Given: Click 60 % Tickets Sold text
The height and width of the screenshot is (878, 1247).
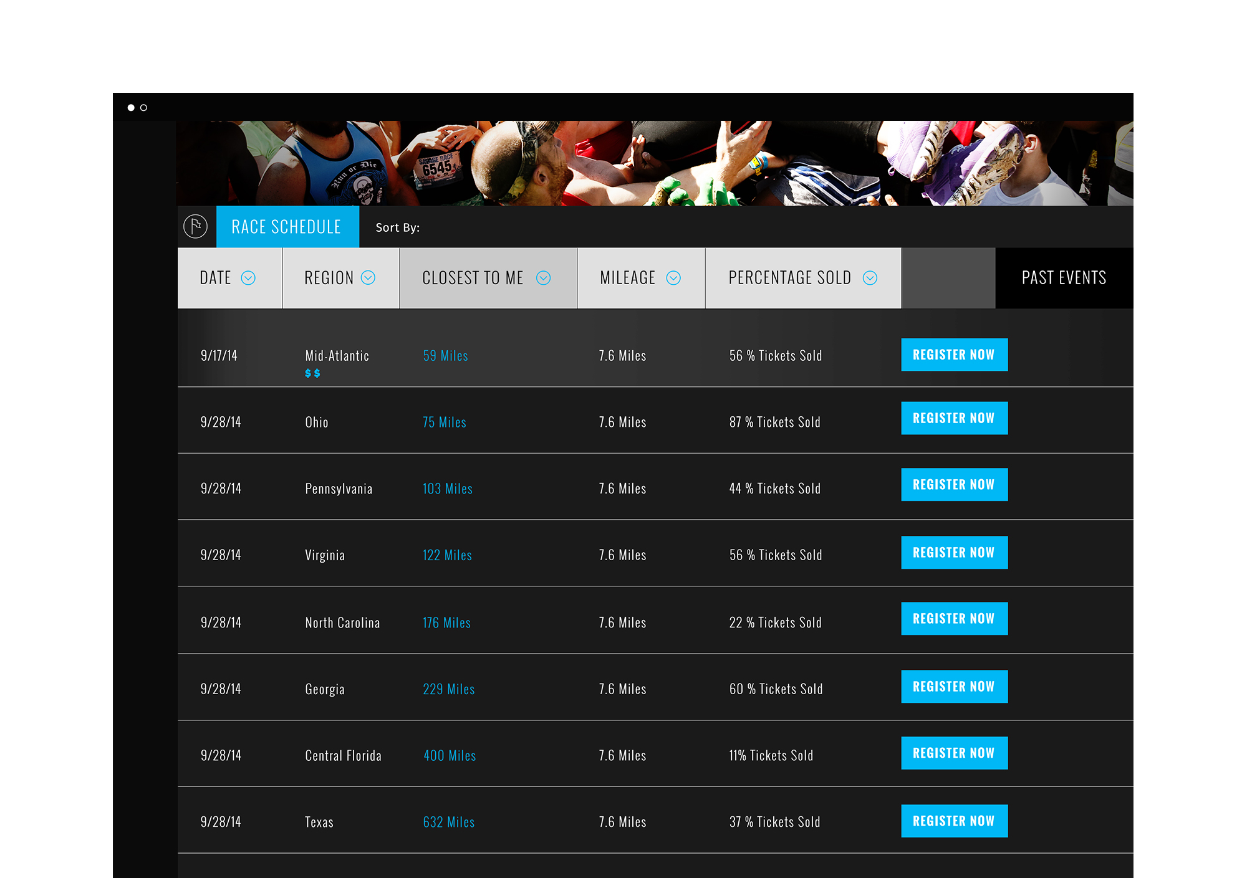Looking at the screenshot, I should [776, 689].
